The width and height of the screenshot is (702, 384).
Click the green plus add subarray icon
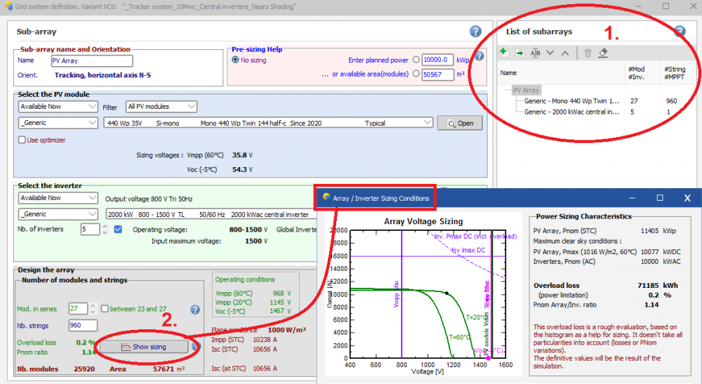[504, 53]
